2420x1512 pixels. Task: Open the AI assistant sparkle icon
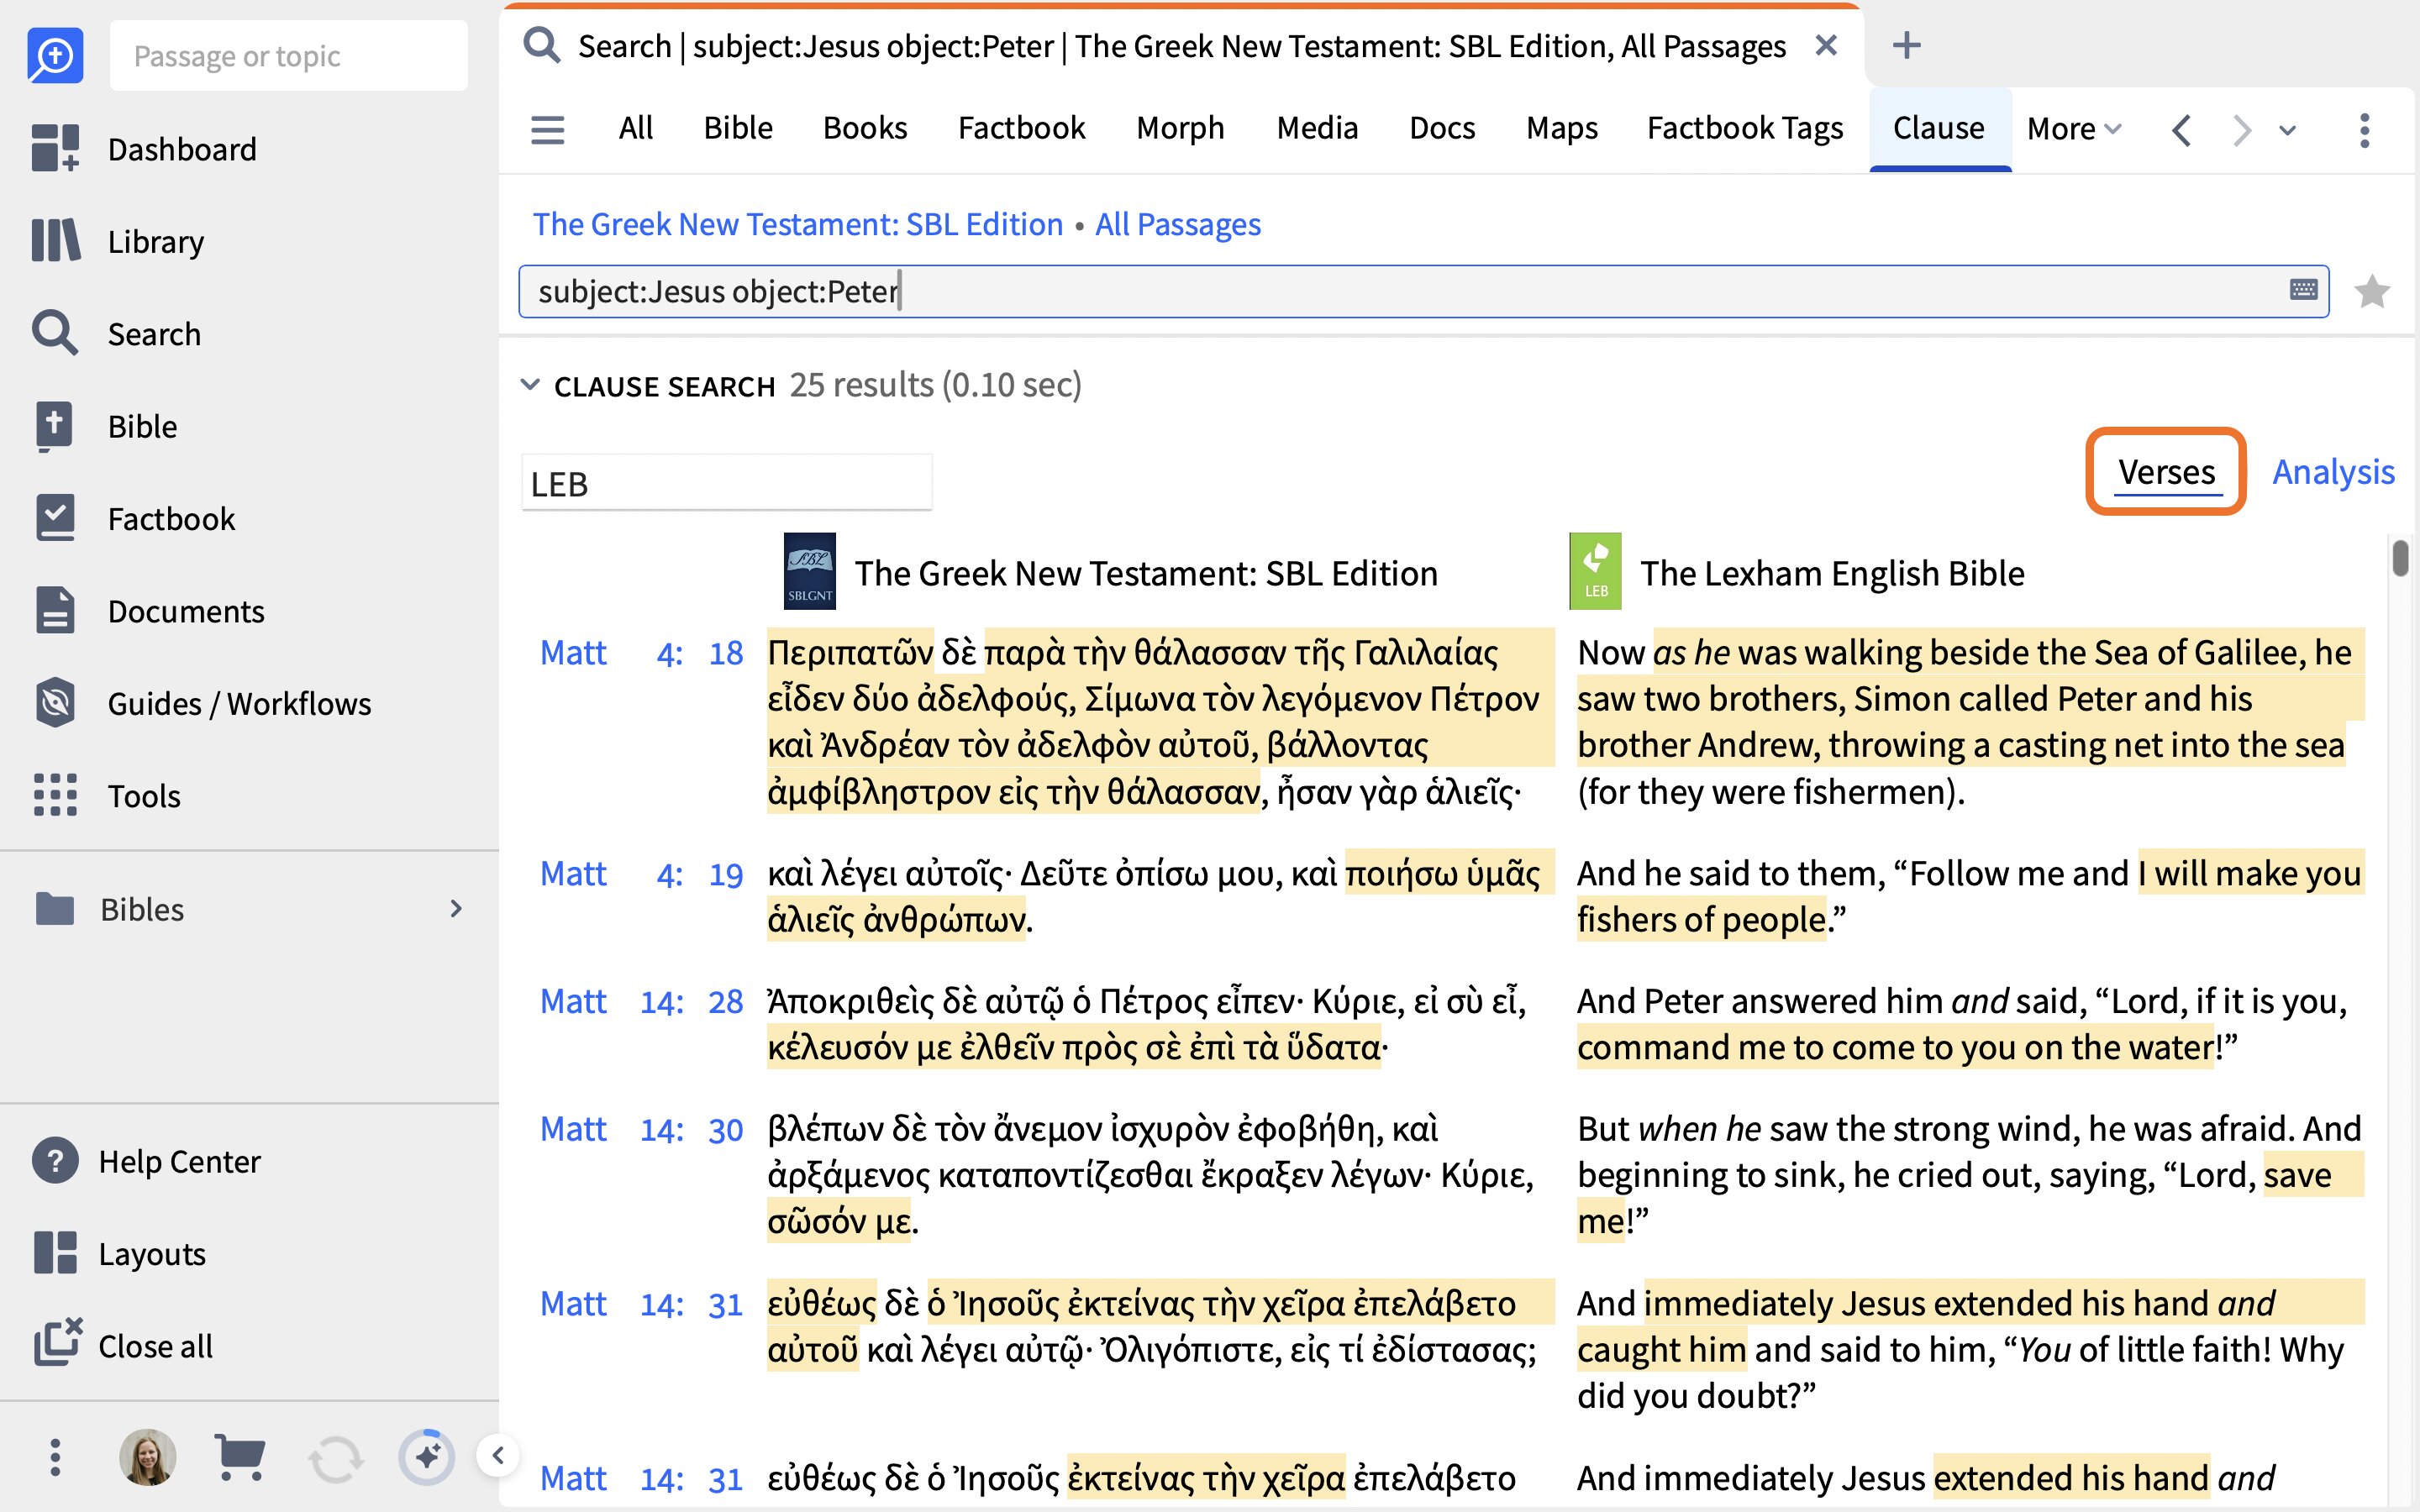pos(427,1457)
